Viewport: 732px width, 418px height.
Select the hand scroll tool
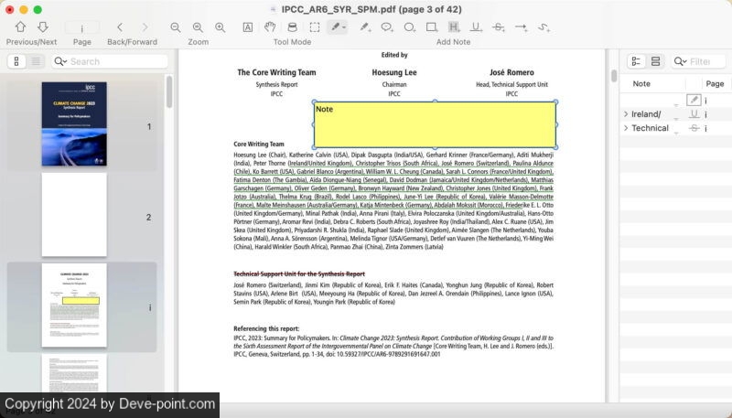point(270,27)
